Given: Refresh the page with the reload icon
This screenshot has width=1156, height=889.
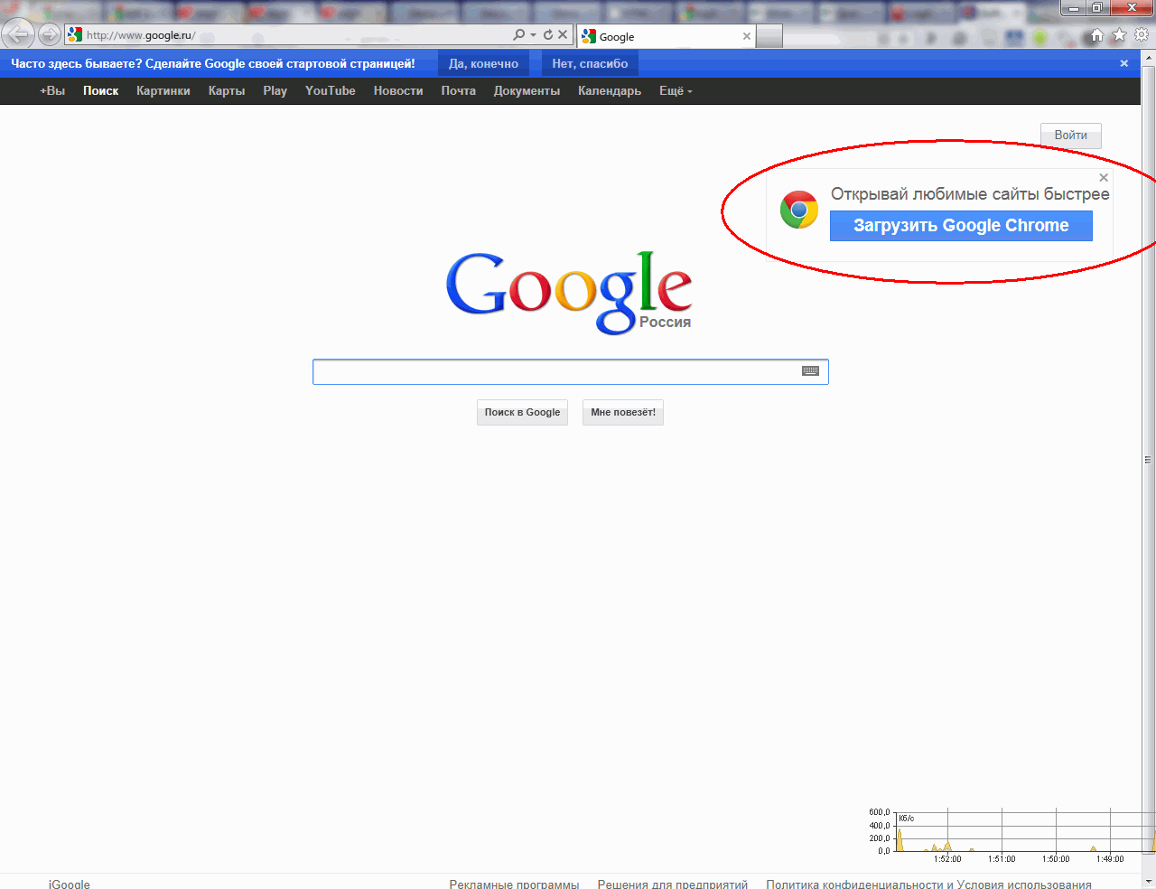Looking at the screenshot, I should [547, 34].
